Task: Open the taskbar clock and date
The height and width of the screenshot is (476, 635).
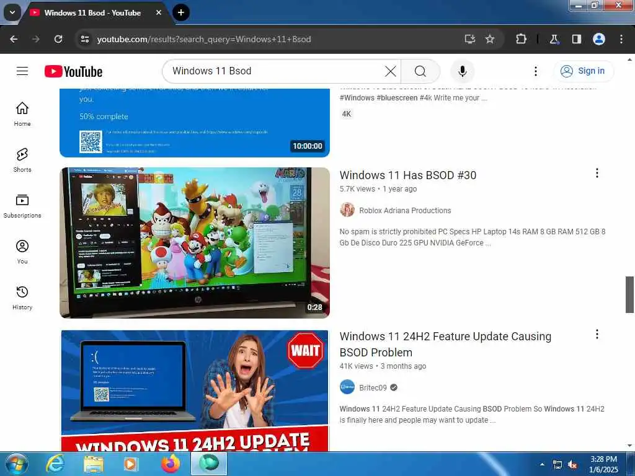Action: pyautogui.click(x=603, y=464)
